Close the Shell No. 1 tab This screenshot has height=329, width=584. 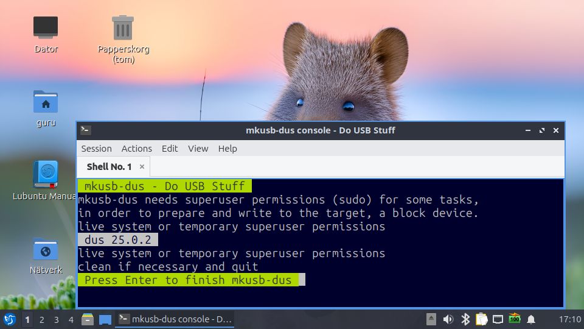coord(142,166)
